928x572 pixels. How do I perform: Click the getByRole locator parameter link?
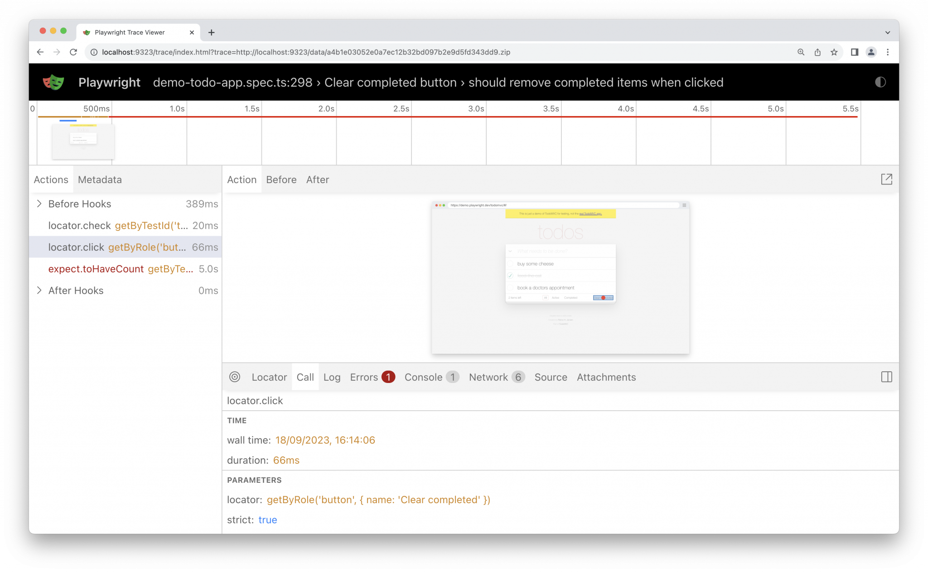point(379,499)
